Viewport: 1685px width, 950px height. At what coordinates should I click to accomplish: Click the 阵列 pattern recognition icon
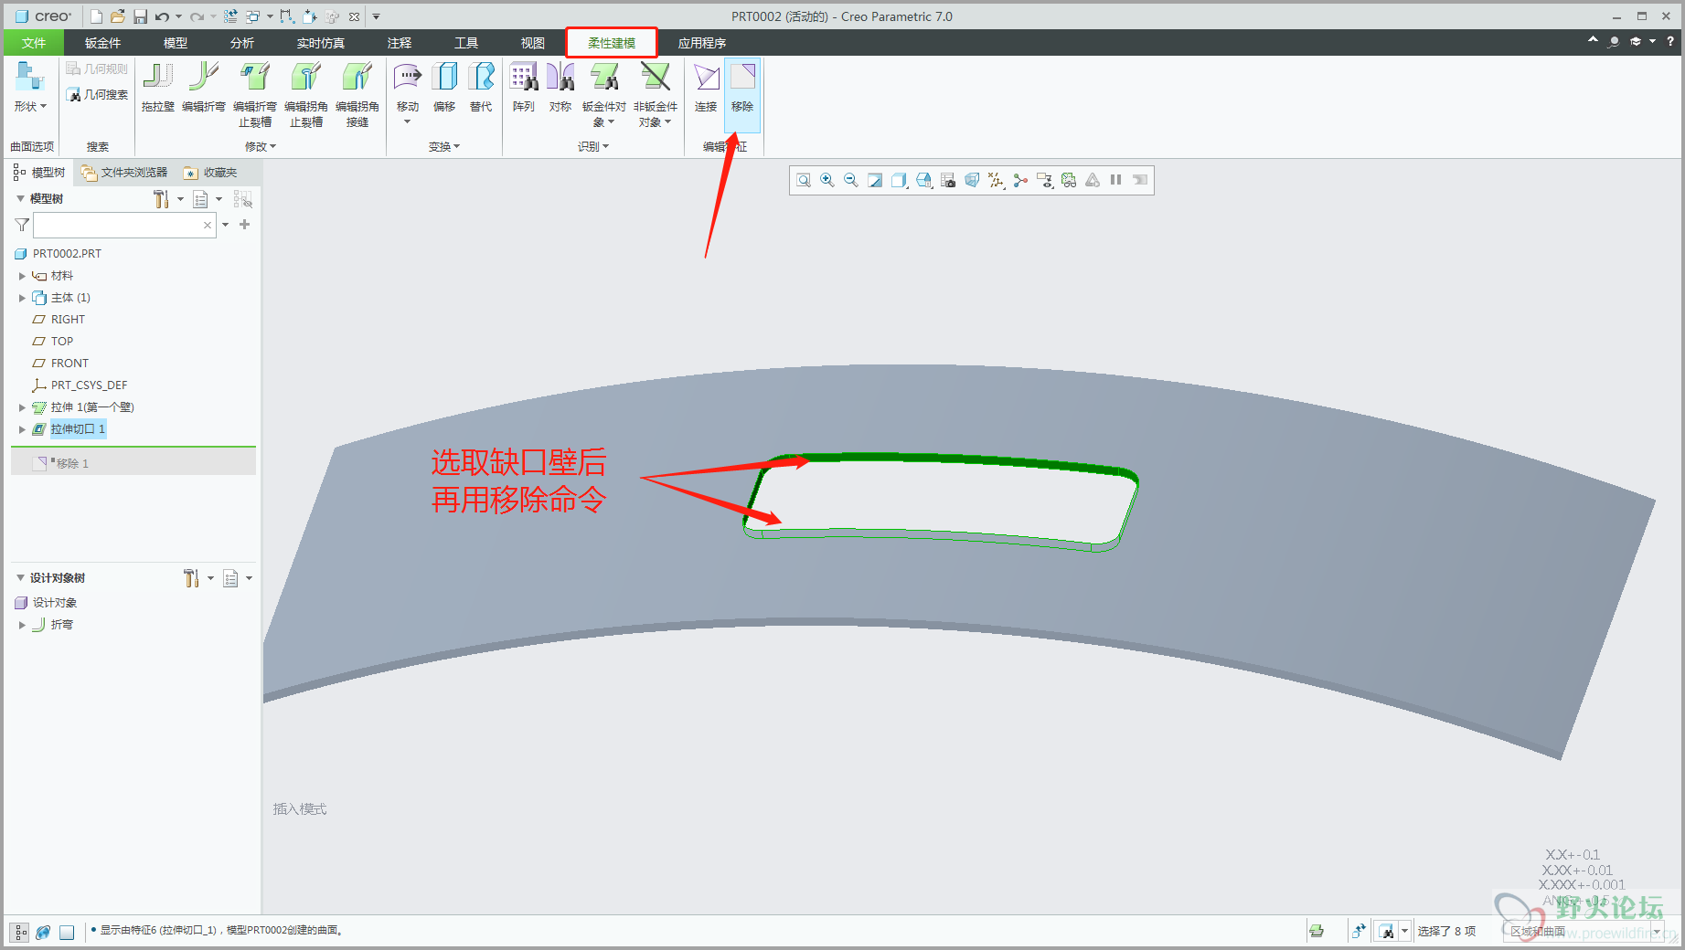click(x=524, y=77)
